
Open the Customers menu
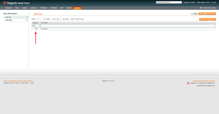click(x=33, y=8)
